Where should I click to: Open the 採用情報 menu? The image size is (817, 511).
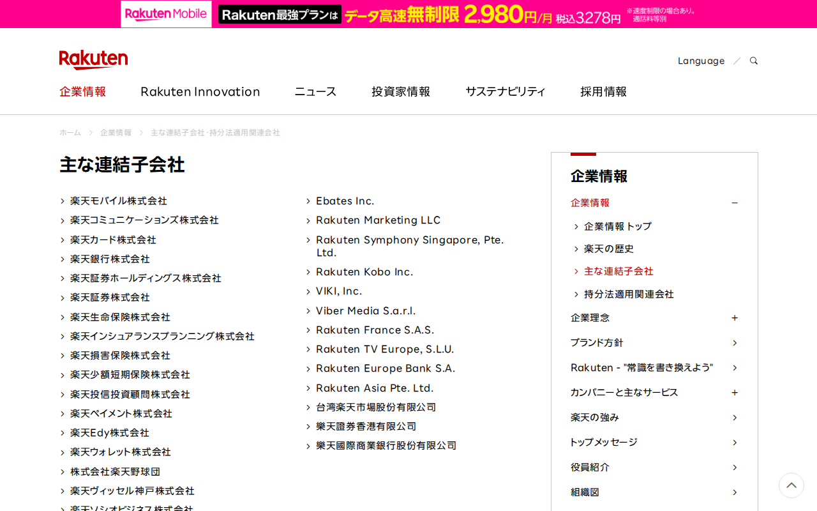pos(604,91)
